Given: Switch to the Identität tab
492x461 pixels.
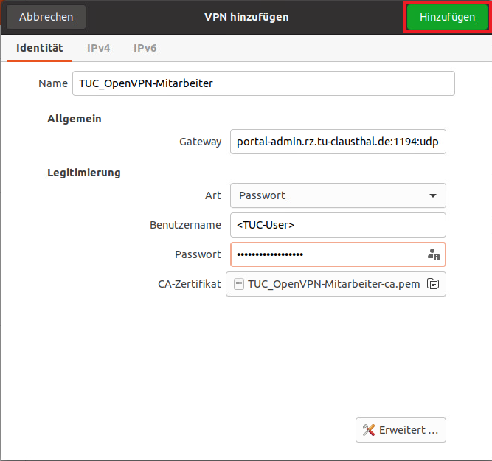Looking at the screenshot, I should pyautogui.click(x=40, y=48).
